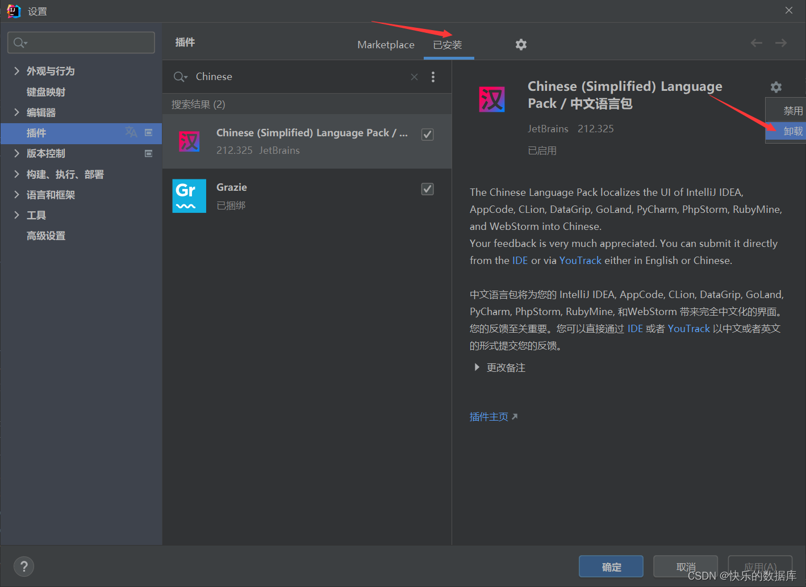The image size is (806, 587).
Task: Navigate back with the left arrow
Action: (x=756, y=43)
